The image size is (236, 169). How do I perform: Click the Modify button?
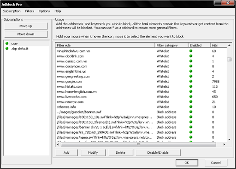(x=93, y=152)
